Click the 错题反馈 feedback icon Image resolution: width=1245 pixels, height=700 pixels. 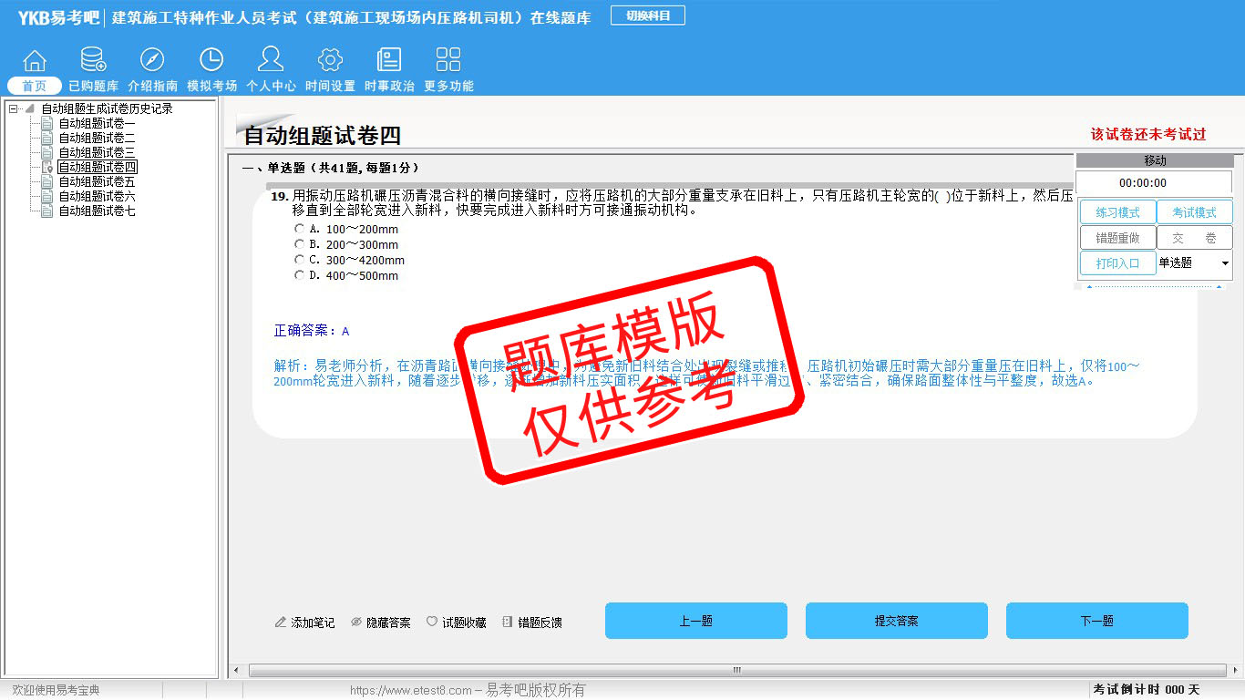click(508, 623)
